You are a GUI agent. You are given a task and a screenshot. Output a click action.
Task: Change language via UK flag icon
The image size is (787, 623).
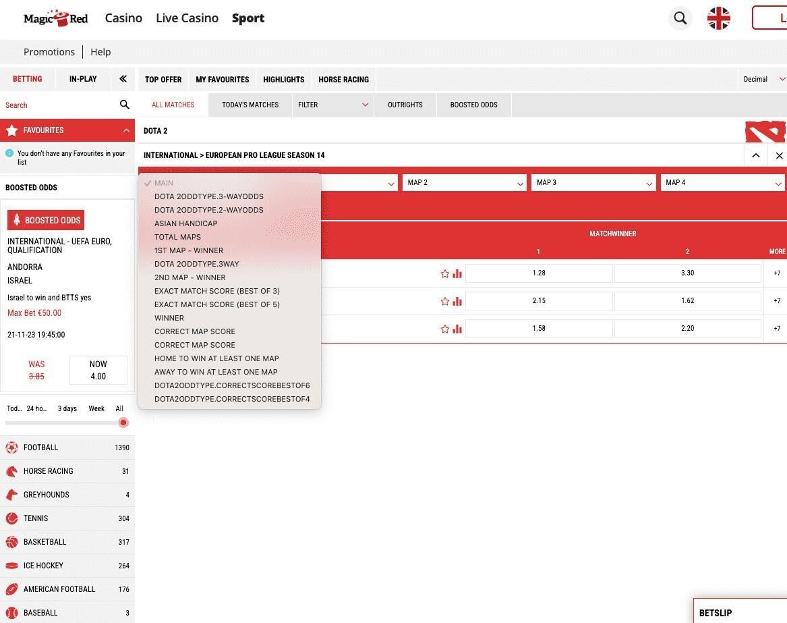718,18
